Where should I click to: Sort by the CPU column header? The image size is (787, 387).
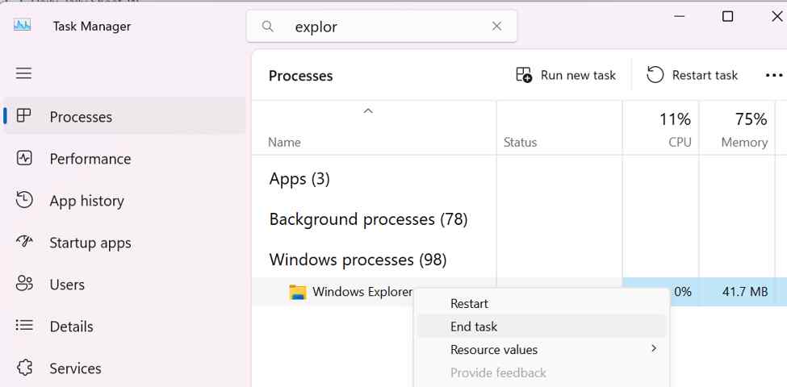click(674, 129)
